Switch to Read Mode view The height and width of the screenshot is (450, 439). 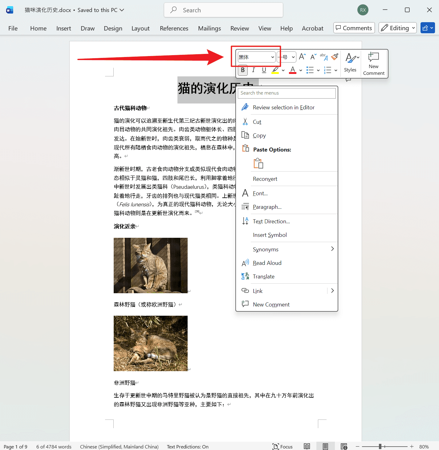(307, 446)
